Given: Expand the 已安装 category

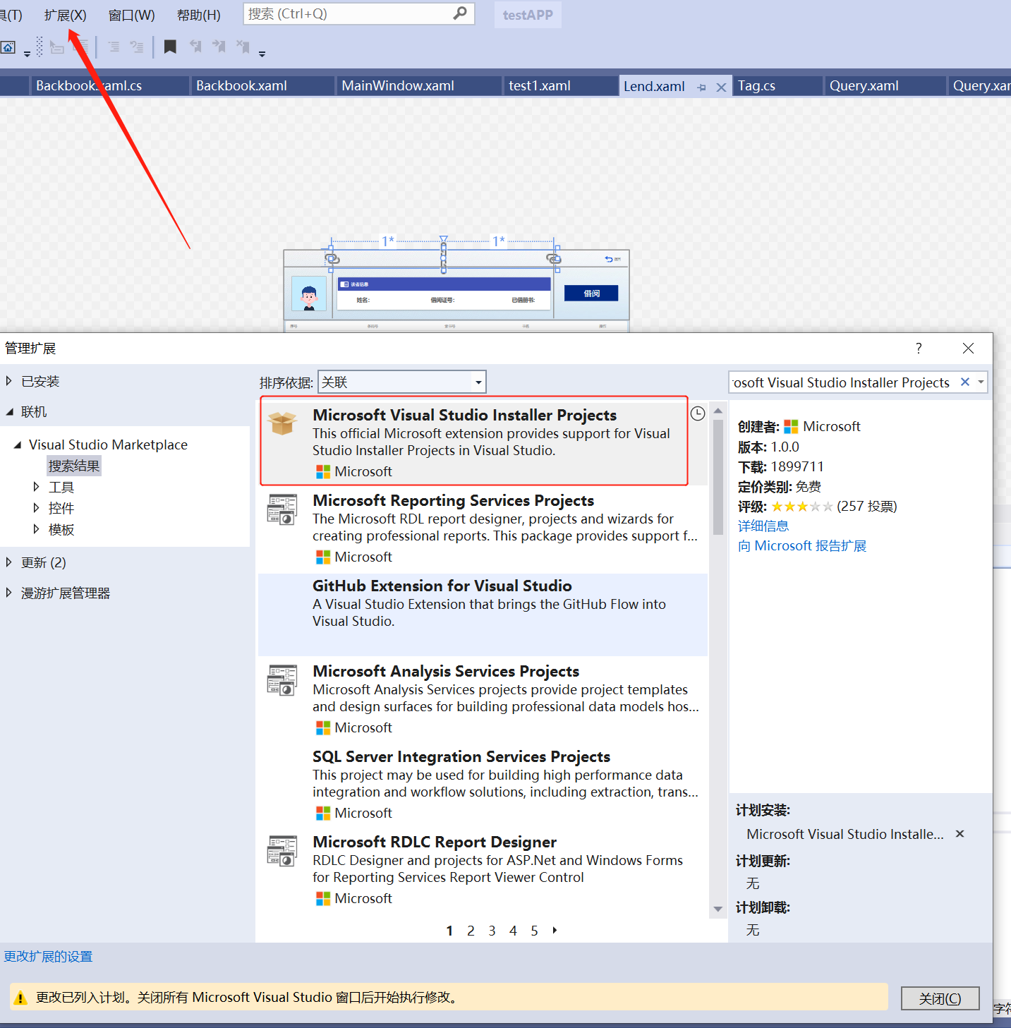Looking at the screenshot, I should (x=8, y=381).
